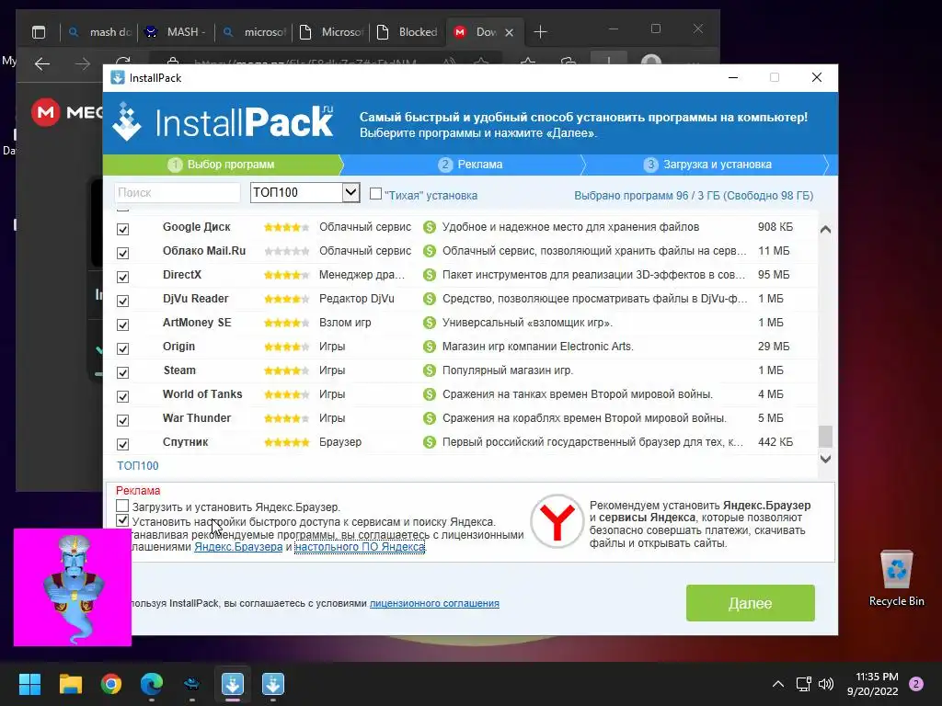The image size is (942, 706).
Task: Click the InstallPack logo in header
Action: 223,122
